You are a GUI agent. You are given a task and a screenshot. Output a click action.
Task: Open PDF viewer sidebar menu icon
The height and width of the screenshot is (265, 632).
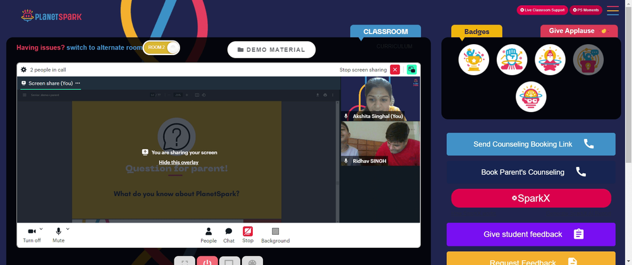[25, 96]
